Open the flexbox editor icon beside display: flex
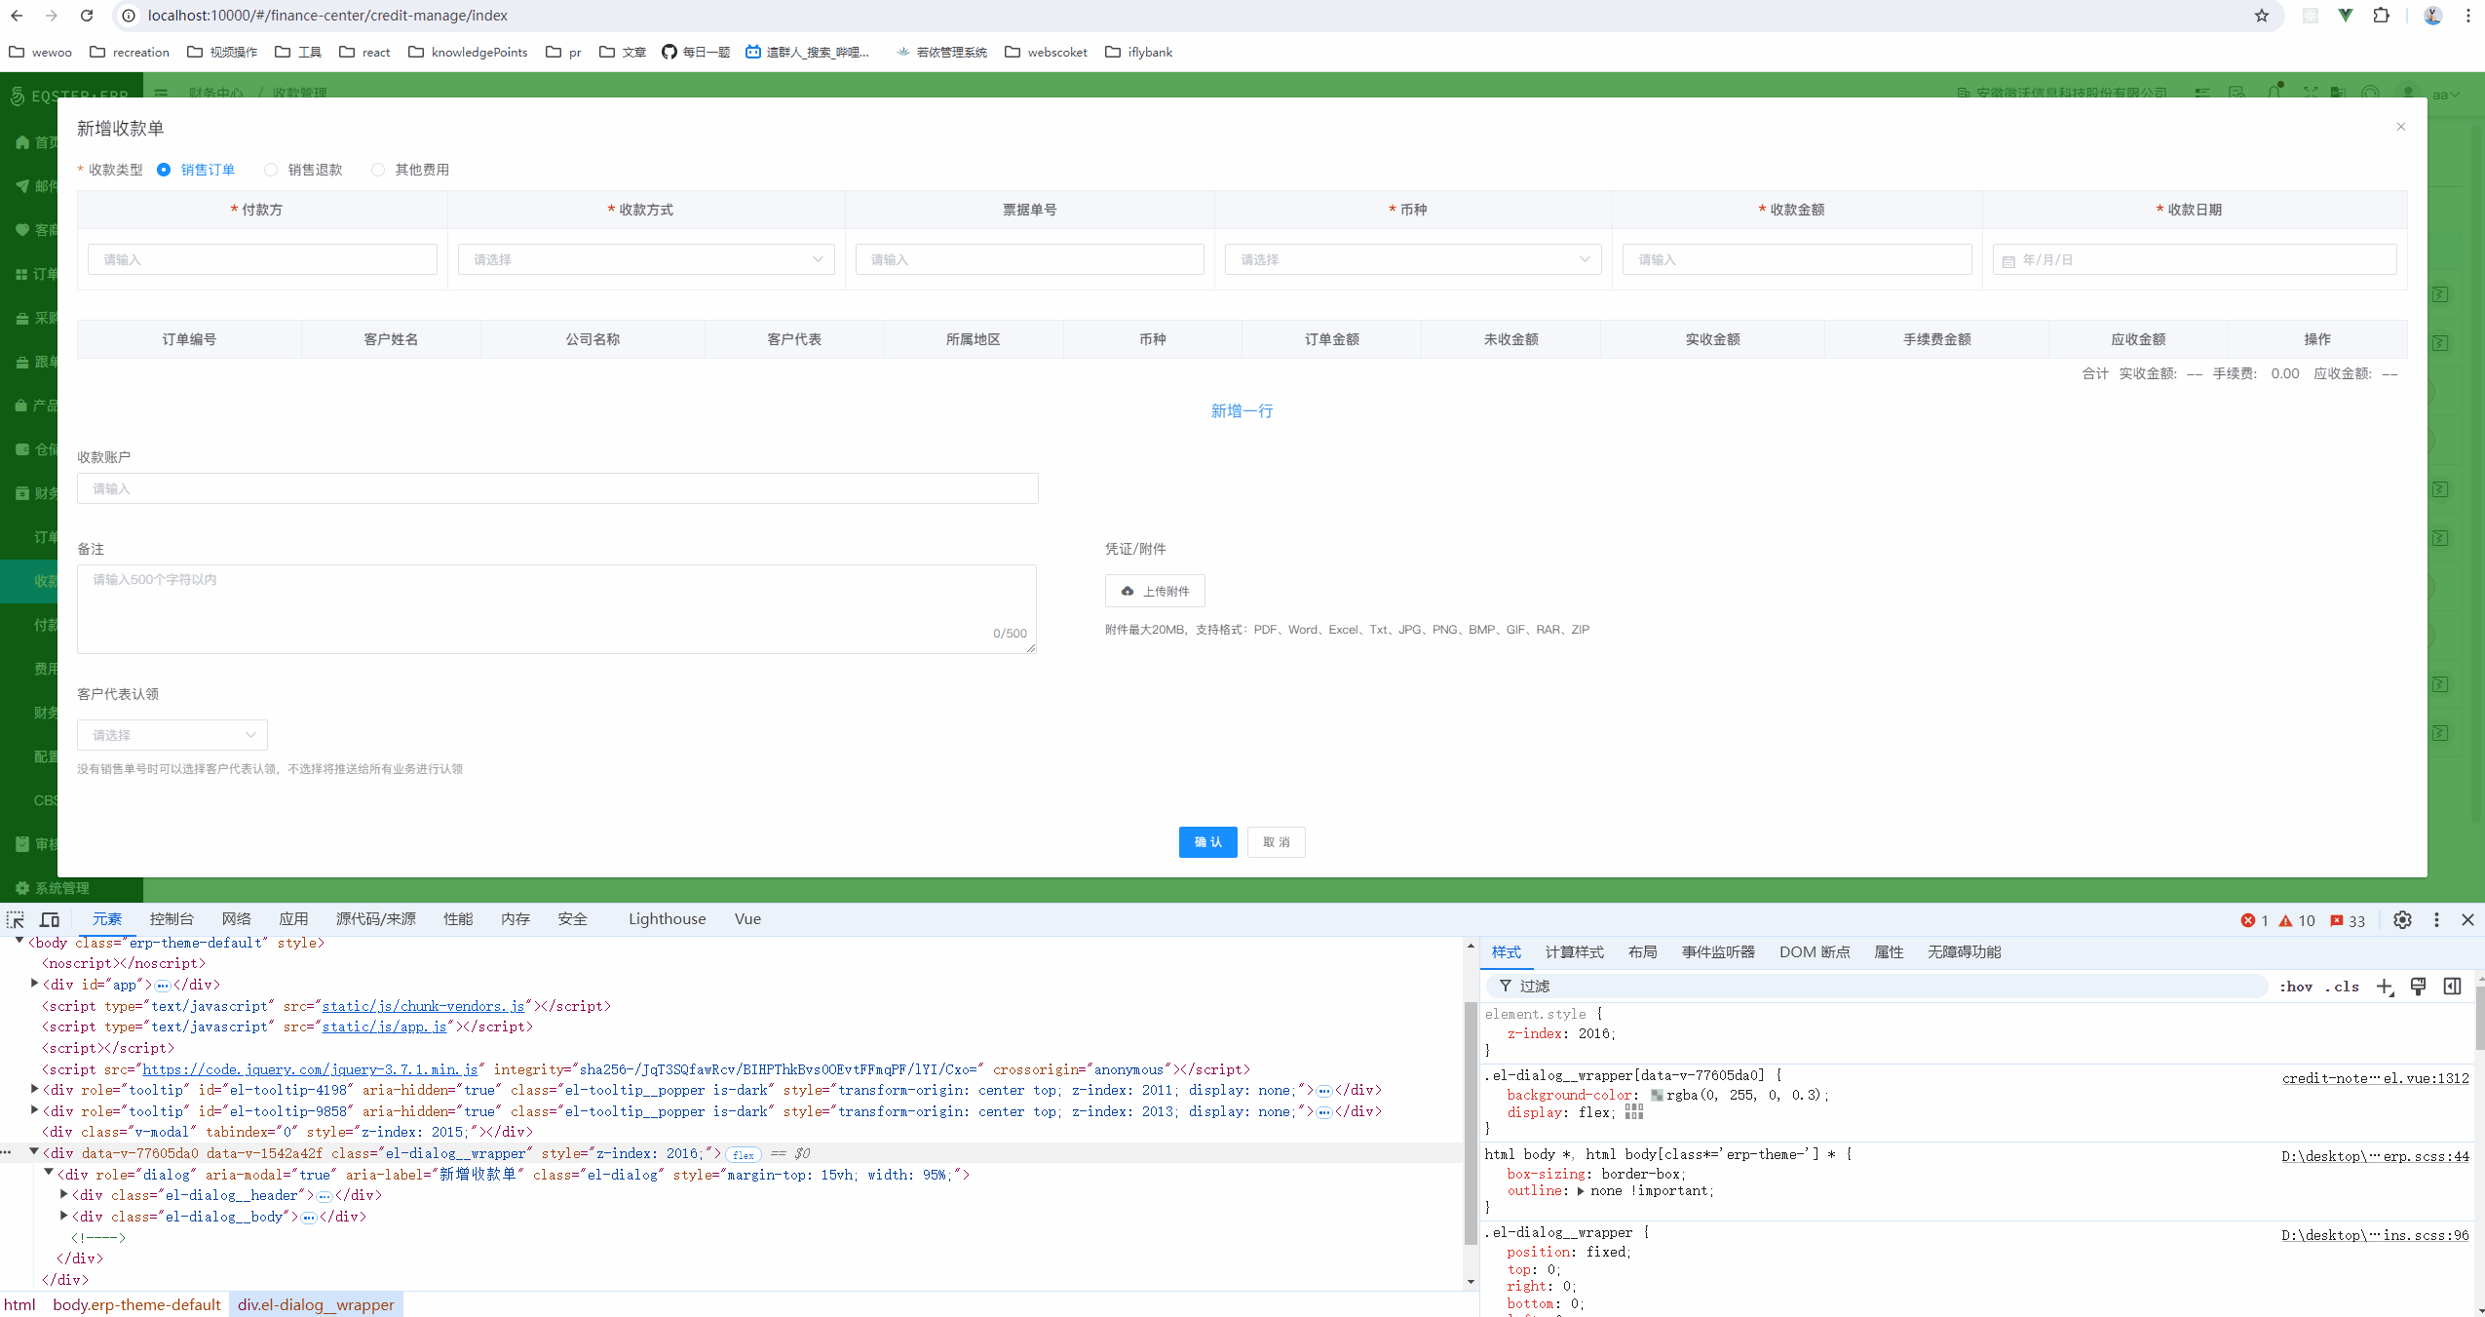 [1634, 1112]
